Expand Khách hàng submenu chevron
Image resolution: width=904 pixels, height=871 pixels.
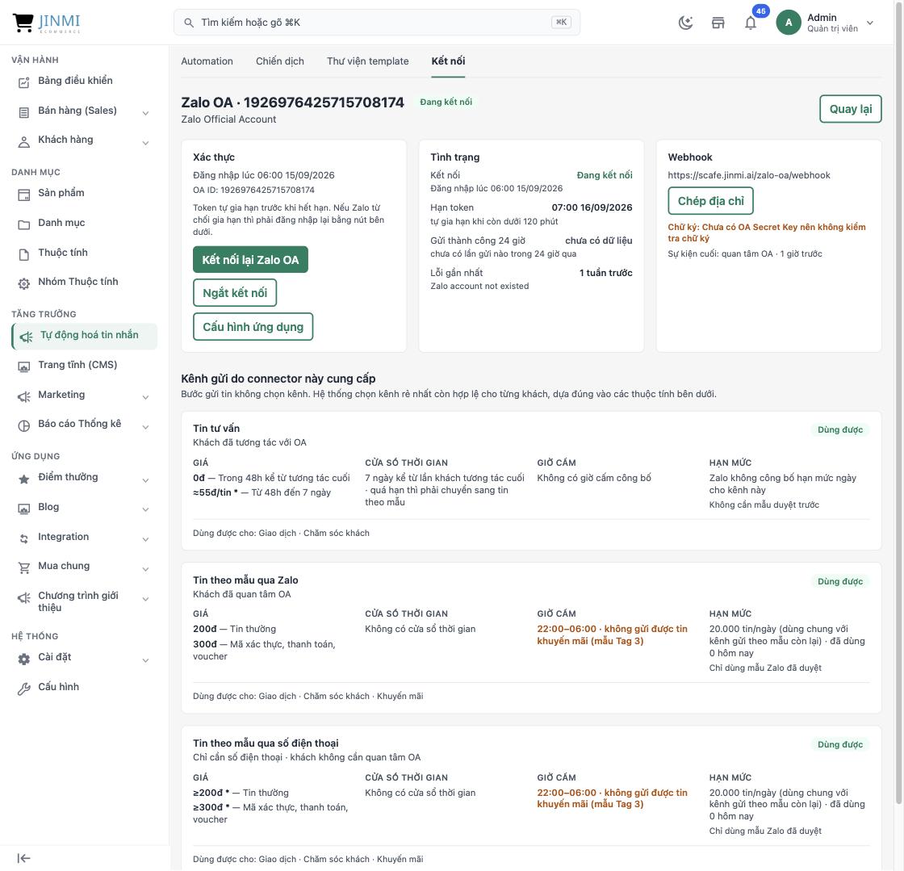pos(146,142)
